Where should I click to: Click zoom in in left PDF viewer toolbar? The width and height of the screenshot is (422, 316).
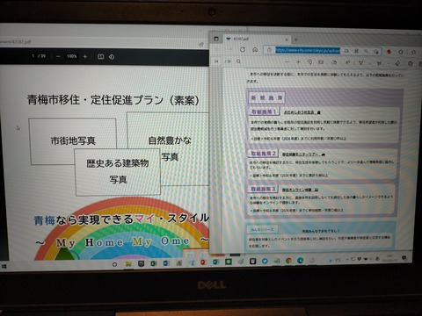(85, 56)
